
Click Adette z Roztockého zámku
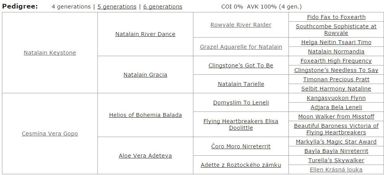coord(241,165)
